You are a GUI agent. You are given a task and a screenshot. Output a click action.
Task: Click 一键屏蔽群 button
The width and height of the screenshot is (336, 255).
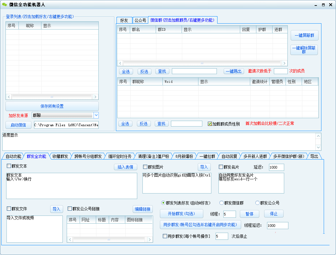coord(304,35)
